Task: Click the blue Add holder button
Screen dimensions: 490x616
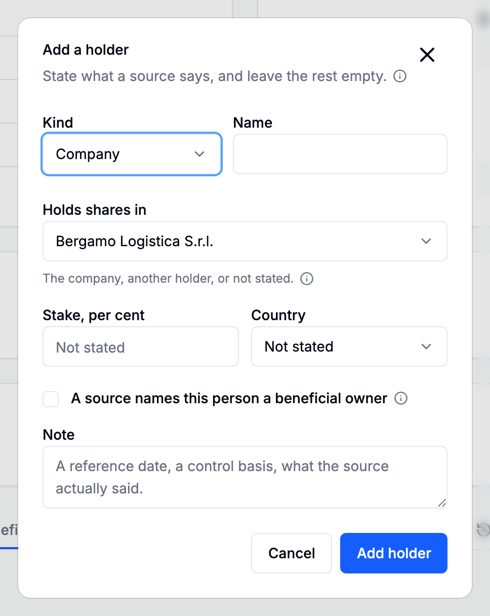Action: tap(394, 553)
